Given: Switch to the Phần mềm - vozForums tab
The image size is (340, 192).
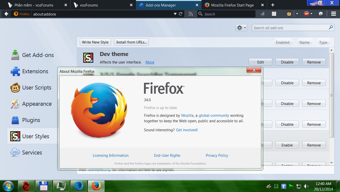Looking at the screenshot, I should [x=37, y=5].
